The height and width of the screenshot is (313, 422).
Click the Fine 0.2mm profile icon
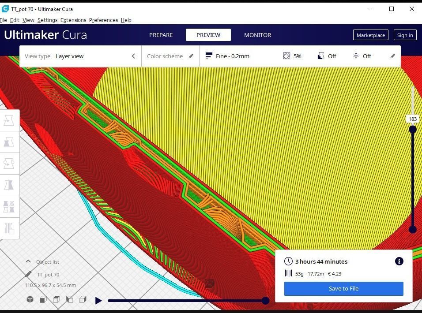point(209,56)
